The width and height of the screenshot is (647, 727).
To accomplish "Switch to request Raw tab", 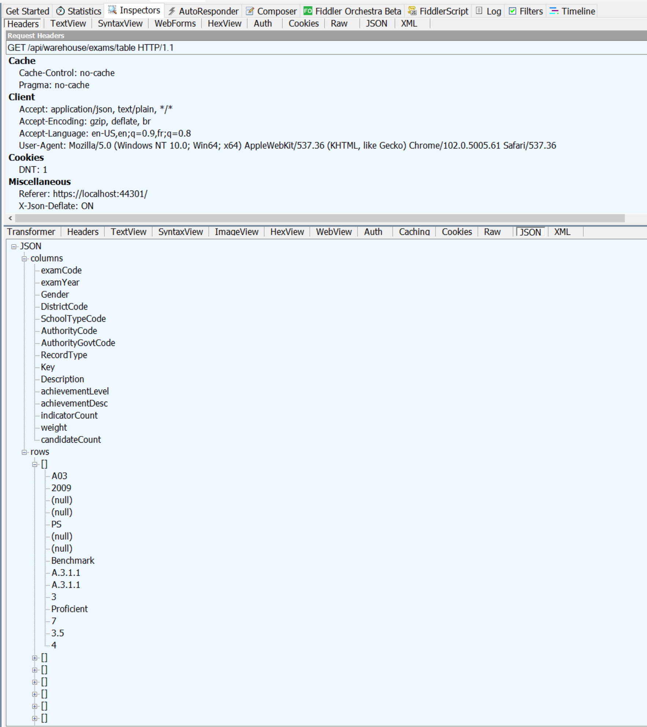I will coord(339,23).
